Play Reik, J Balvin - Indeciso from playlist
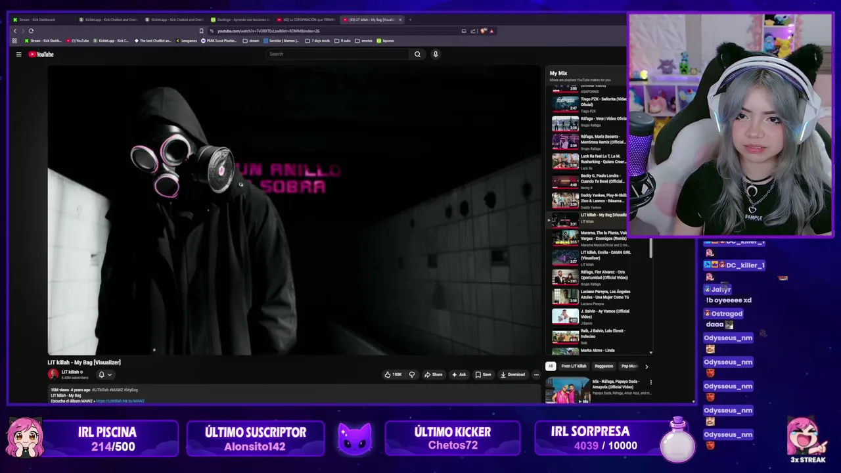This screenshot has width=841, height=473. point(598,336)
